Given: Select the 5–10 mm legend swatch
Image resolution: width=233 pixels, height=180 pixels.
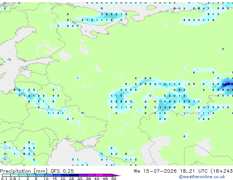Looking at the screenshot, I should pyautogui.click(x=40, y=175).
